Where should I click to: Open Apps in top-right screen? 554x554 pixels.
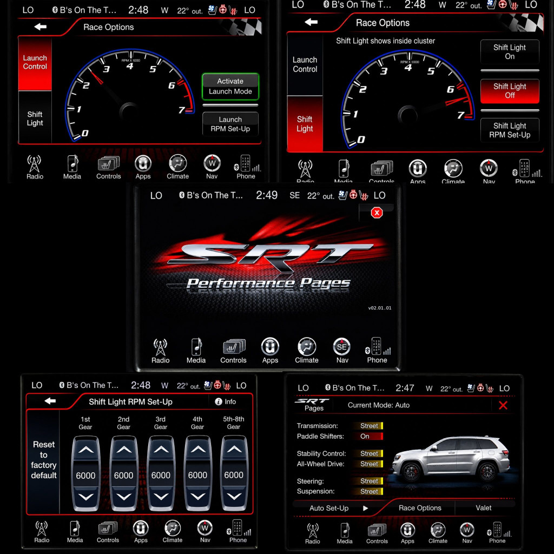pos(418,172)
